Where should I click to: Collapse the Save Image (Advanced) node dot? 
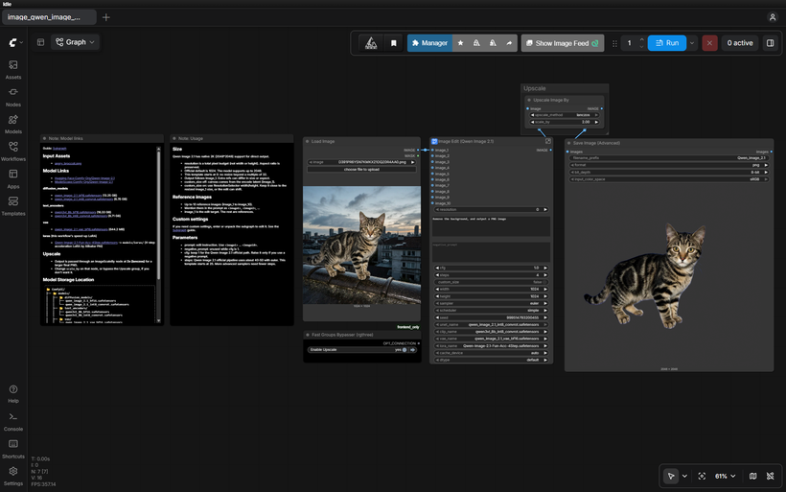[569, 143]
